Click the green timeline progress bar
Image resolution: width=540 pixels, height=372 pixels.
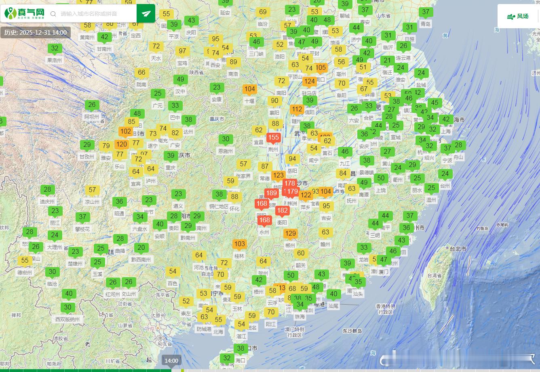point(86,370)
